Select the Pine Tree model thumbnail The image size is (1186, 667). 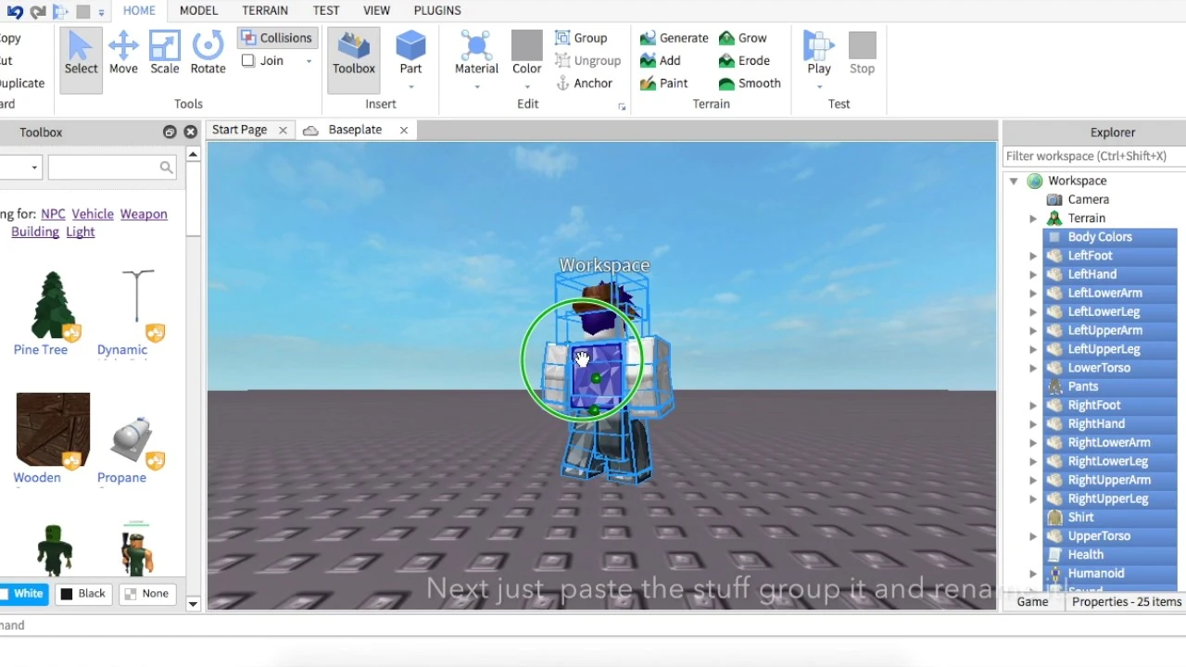[x=53, y=306]
